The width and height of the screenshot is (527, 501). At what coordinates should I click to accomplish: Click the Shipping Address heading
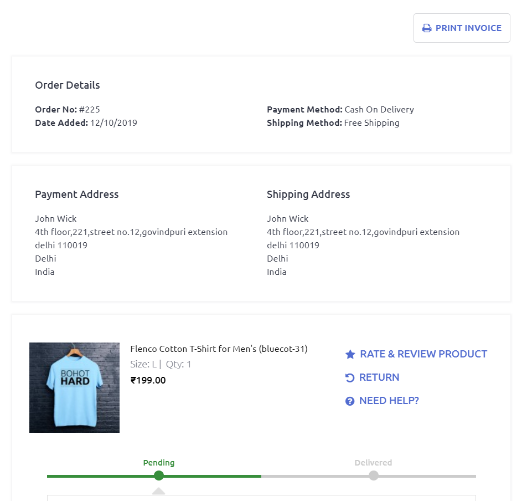click(308, 195)
